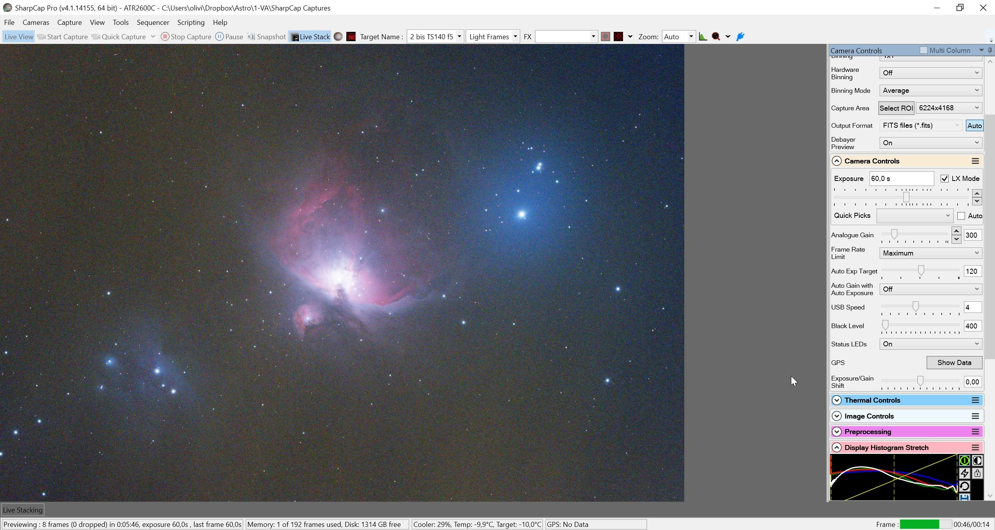
Task: Uncheck the LX Mode checkbox
Action: coord(944,179)
